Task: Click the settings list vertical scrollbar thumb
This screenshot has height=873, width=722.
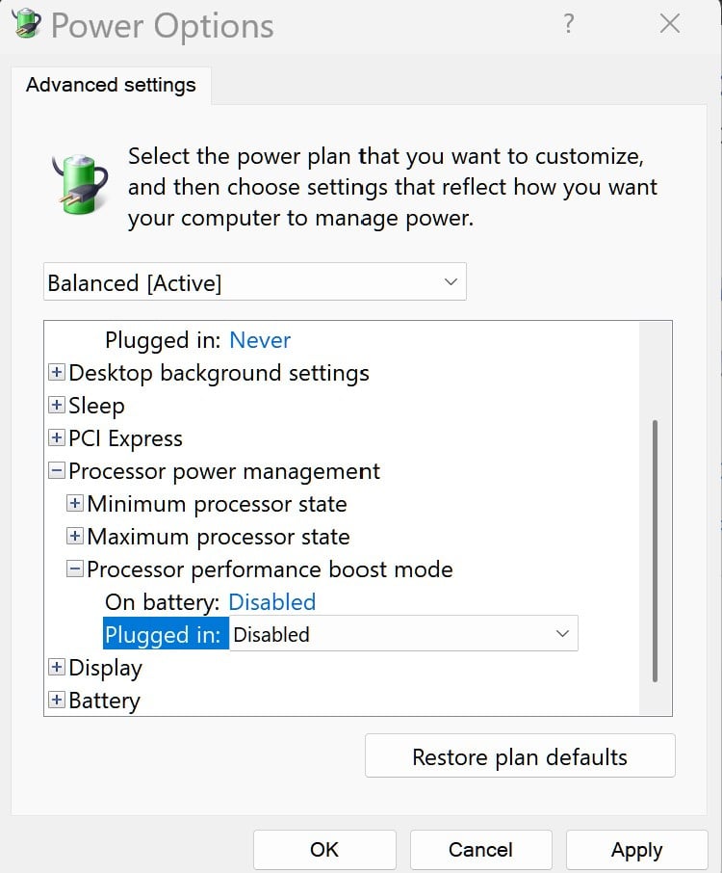Action: [656, 550]
